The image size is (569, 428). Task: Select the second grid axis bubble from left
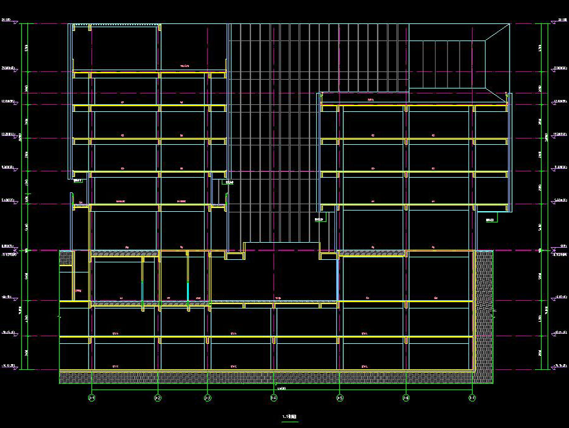157,398
